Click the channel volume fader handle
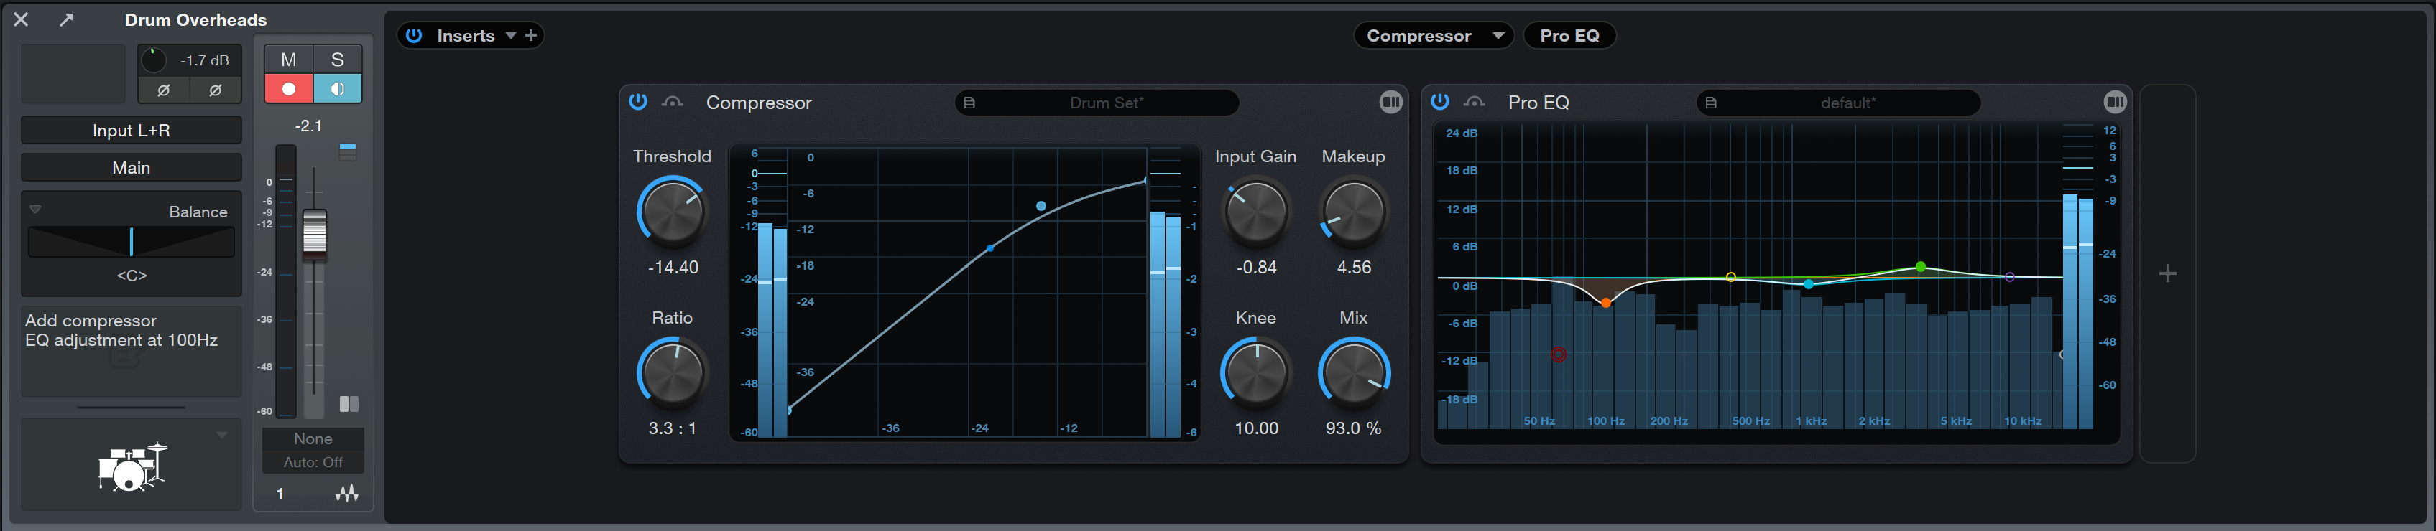The height and width of the screenshot is (531, 2436). (314, 235)
